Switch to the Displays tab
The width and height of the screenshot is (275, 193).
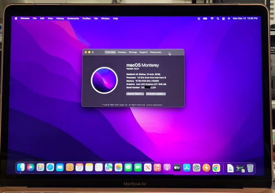click(x=122, y=52)
